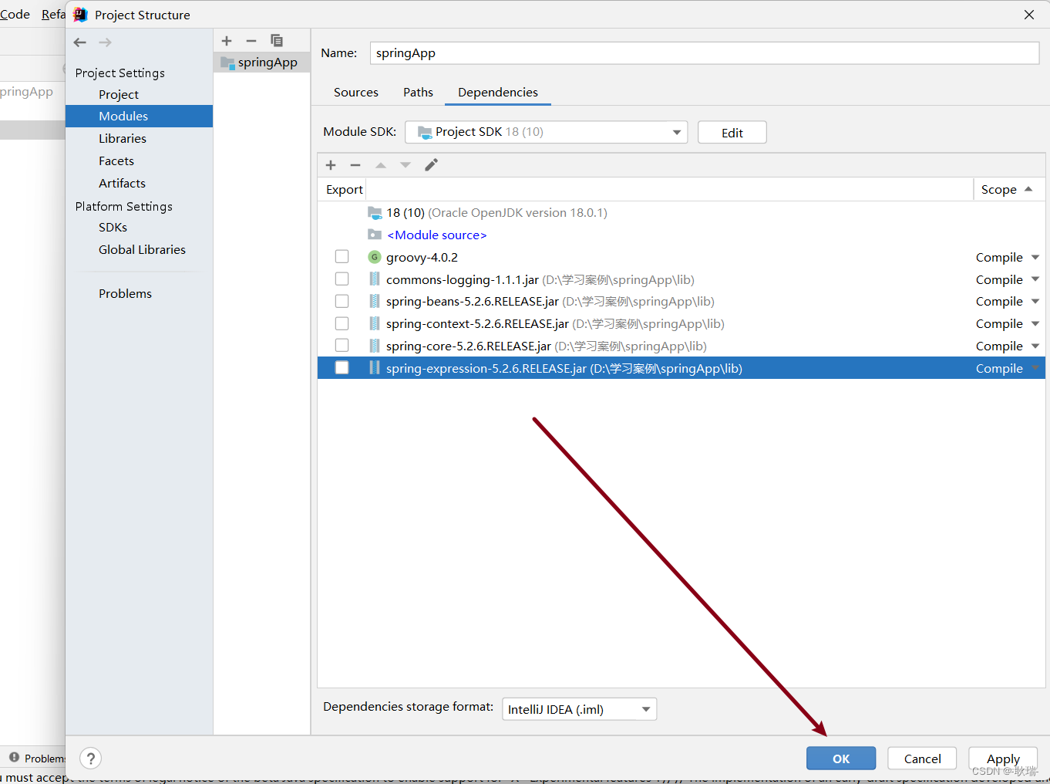The width and height of the screenshot is (1050, 784).
Task: Click the Cancel button
Action: pyautogui.click(x=922, y=759)
